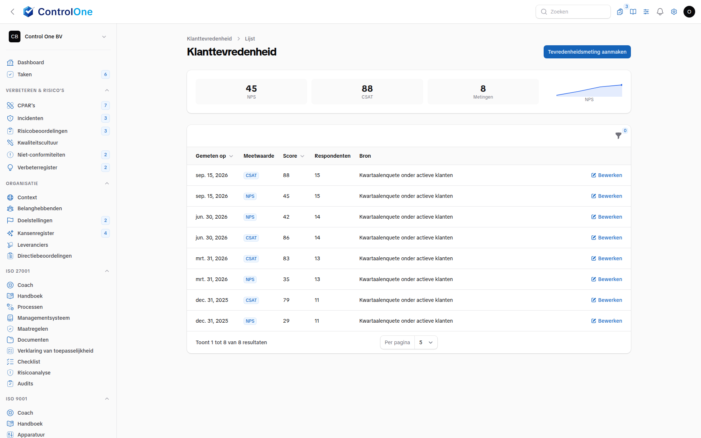Click Tevredenheidsmeting aanmaken button
701x438 pixels.
point(587,52)
